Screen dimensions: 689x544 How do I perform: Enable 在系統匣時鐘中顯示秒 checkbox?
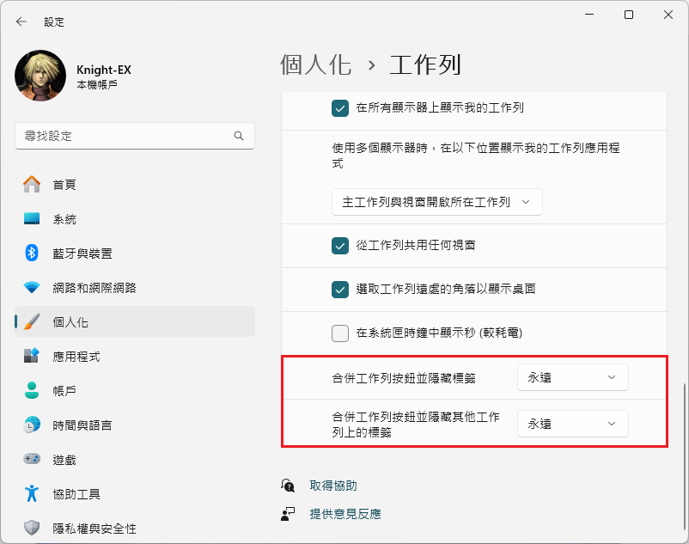point(340,333)
